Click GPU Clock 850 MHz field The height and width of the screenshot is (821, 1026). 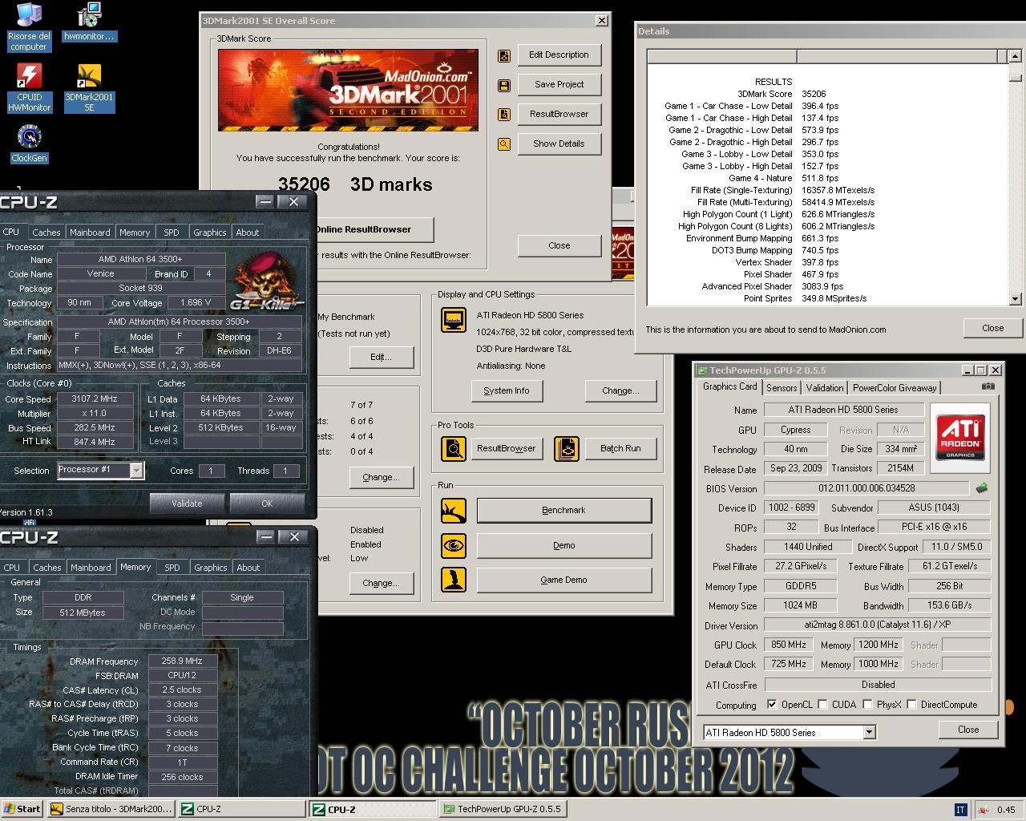[x=788, y=645]
